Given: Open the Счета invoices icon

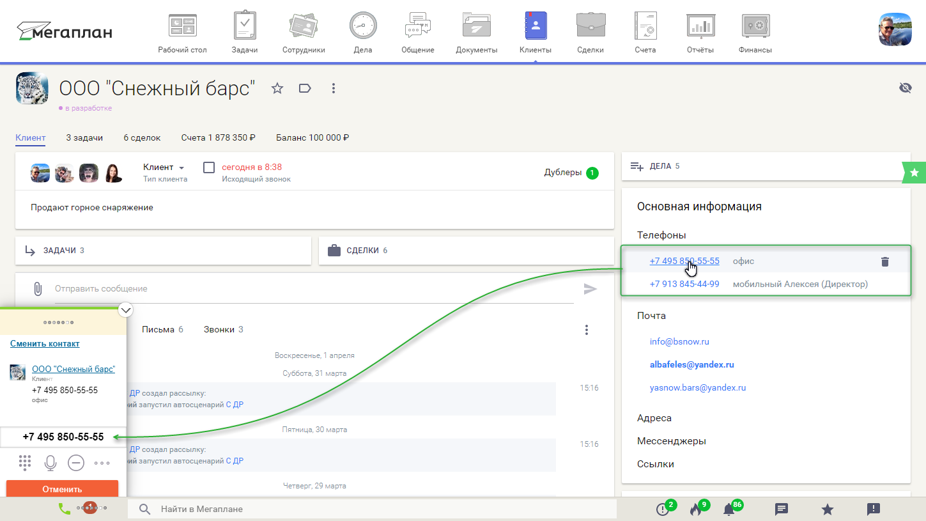Looking at the screenshot, I should point(645,26).
